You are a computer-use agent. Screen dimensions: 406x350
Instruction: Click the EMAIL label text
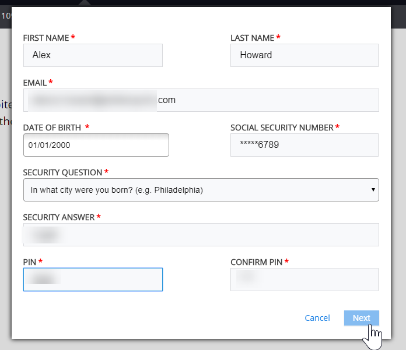[34, 83]
